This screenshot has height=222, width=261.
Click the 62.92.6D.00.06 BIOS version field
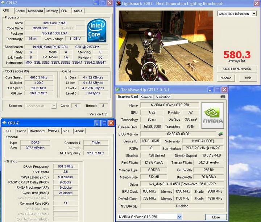point(178,134)
